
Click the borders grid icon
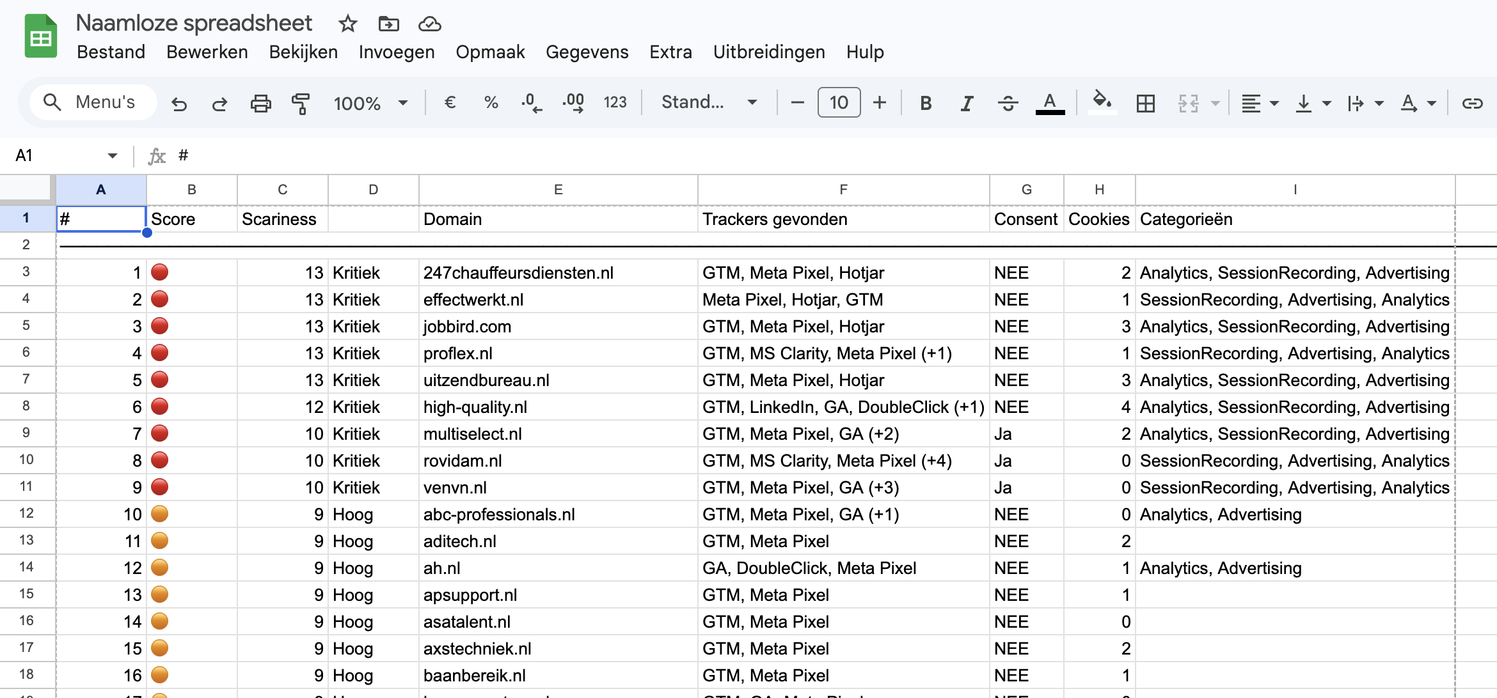pos(1145,103)
